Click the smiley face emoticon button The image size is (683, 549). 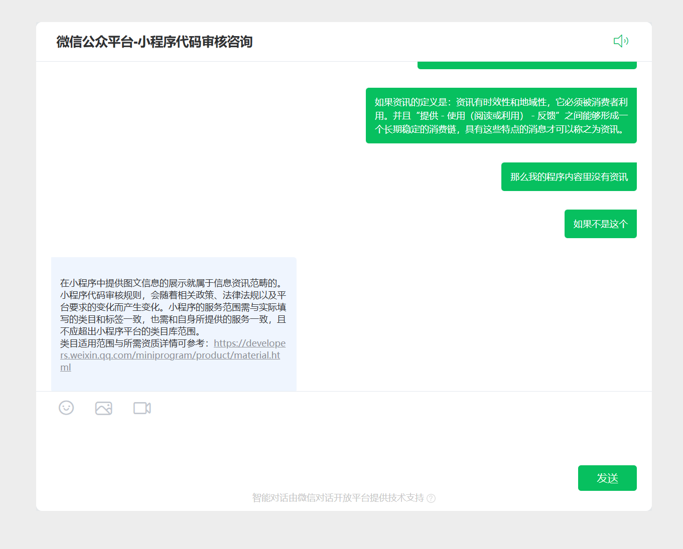point(66,408)
